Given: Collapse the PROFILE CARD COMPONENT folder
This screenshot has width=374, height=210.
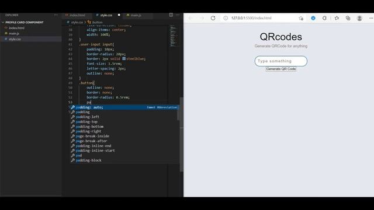Looking at the screenshot, I should 25,22.
